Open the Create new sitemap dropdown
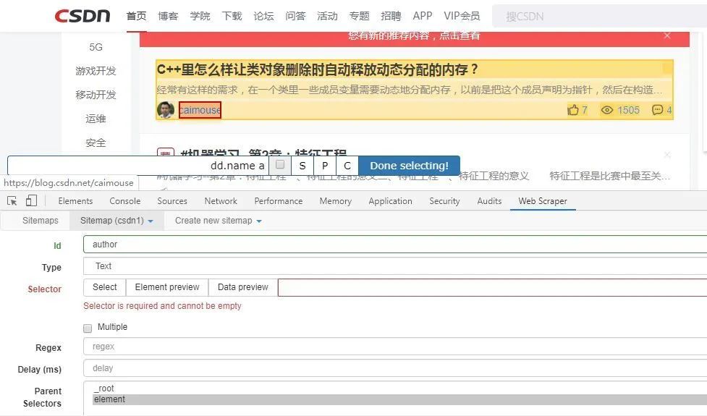 pos(219,221)
